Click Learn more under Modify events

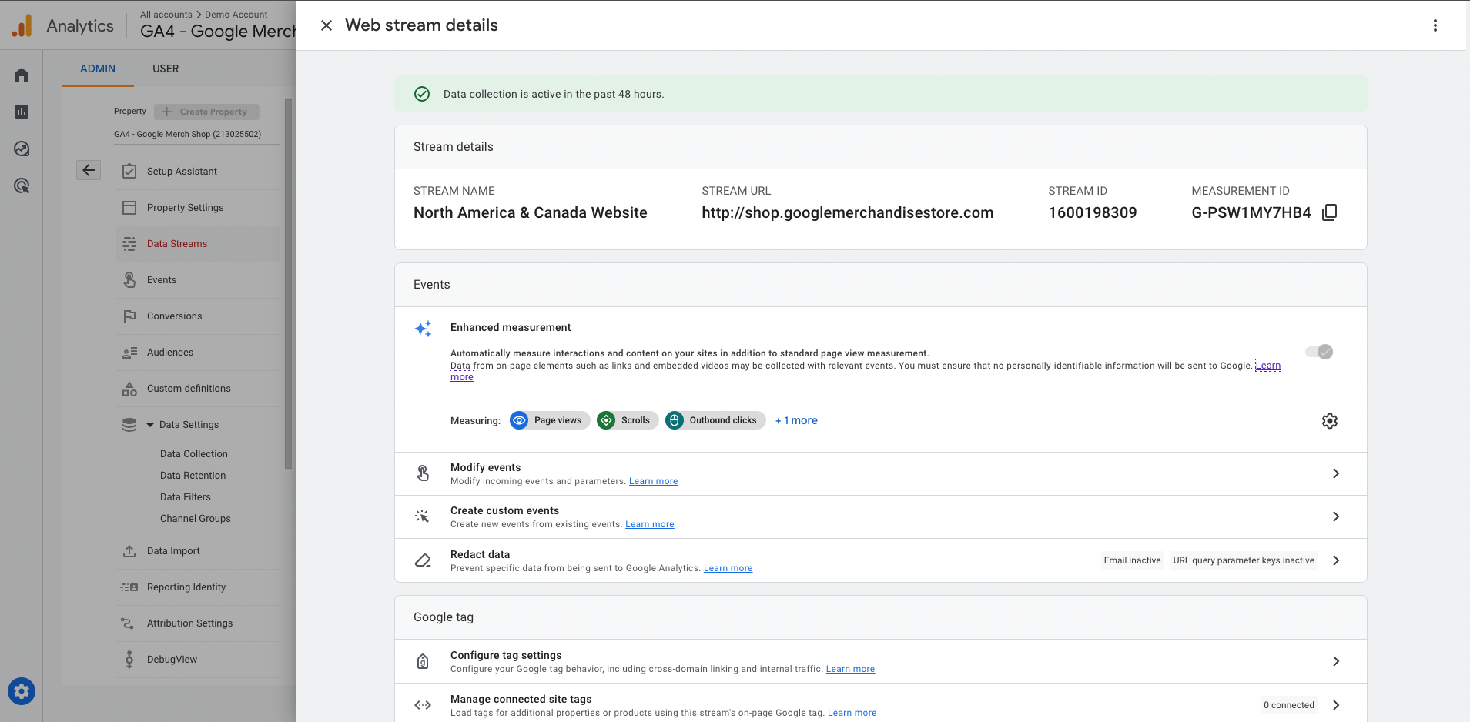[653, 481]
